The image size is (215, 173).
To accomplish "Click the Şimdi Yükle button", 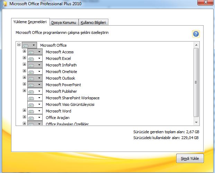I will click(190, 158).
